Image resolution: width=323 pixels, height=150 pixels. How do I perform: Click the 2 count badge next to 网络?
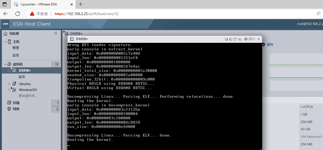point(55,109)
